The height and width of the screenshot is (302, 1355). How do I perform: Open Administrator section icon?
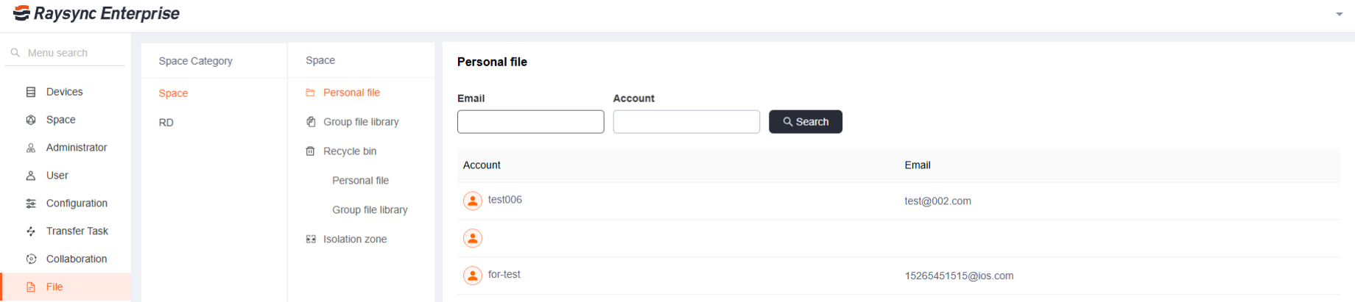tap(31, 148)
